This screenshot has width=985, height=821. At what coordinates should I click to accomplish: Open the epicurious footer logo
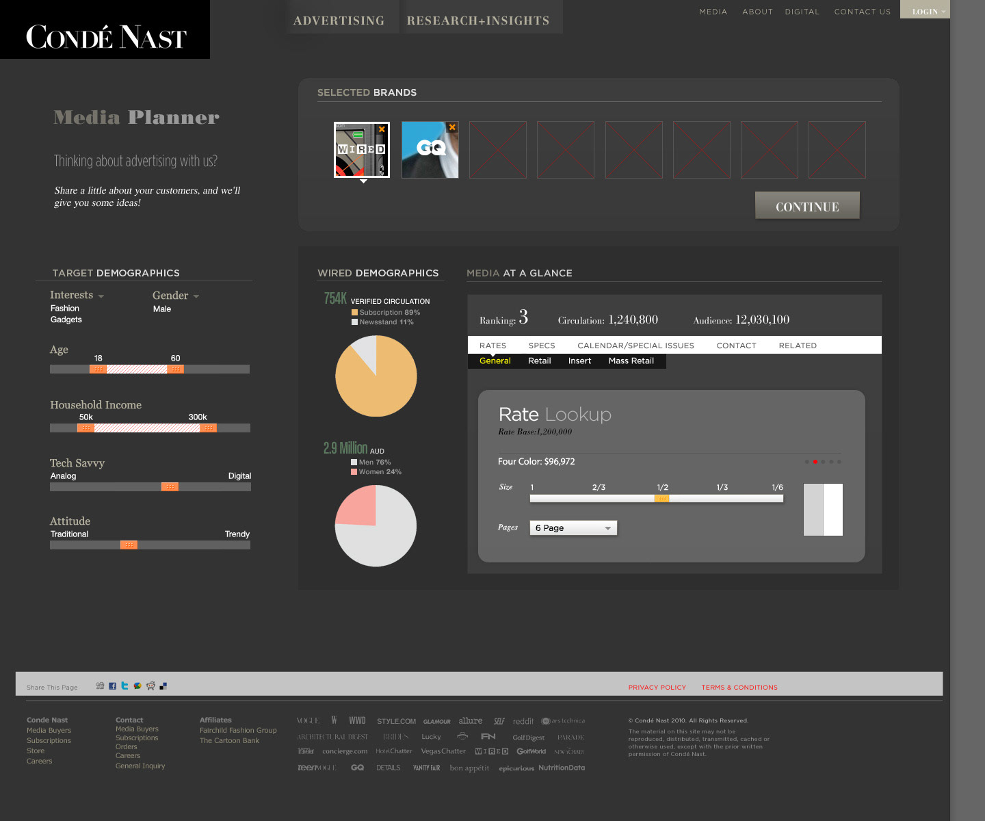click(x=516, y=768)
